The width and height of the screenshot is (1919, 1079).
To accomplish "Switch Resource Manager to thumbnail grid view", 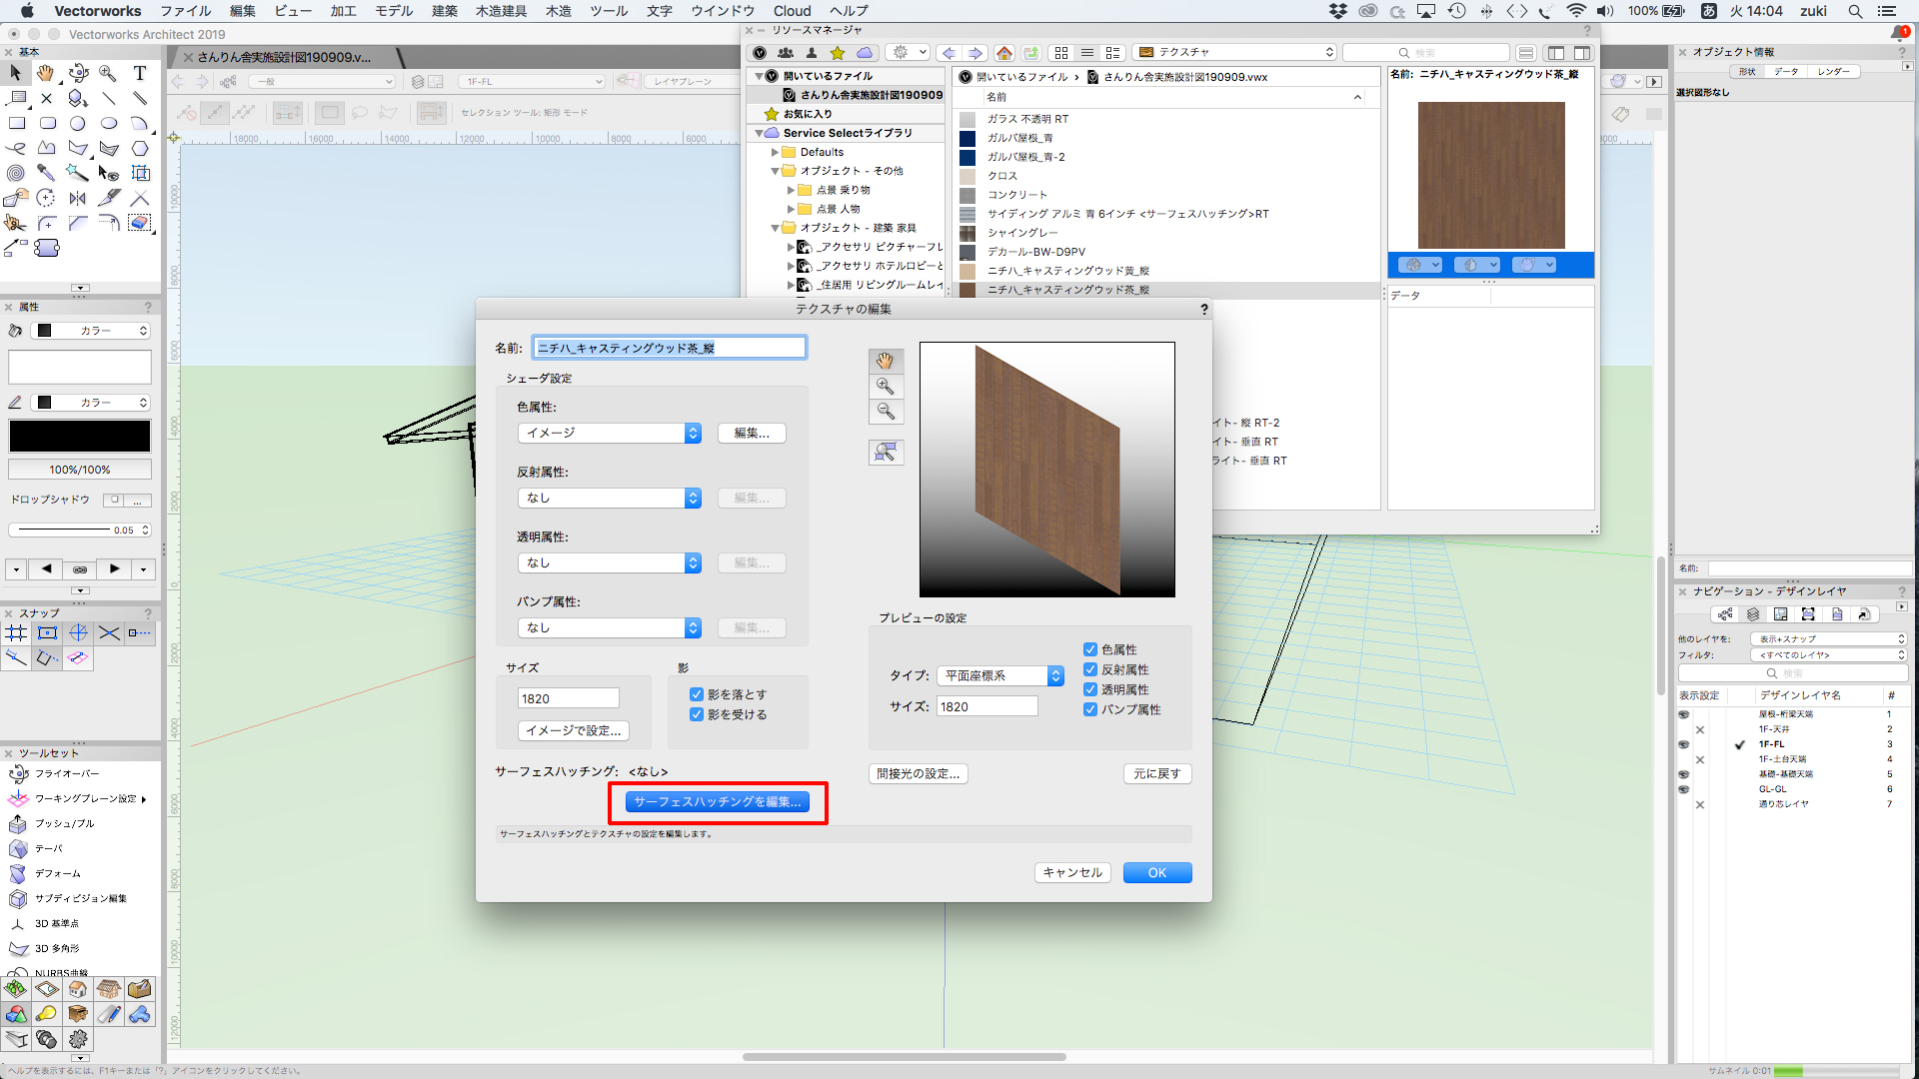I will [x=1061, y=53].
